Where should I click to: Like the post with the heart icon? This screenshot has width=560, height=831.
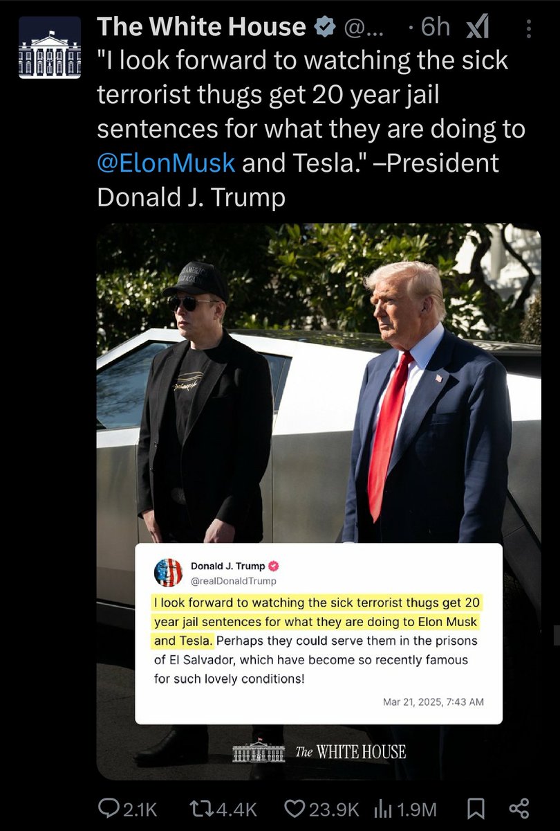pyautogui.click(x=295, y=808)
